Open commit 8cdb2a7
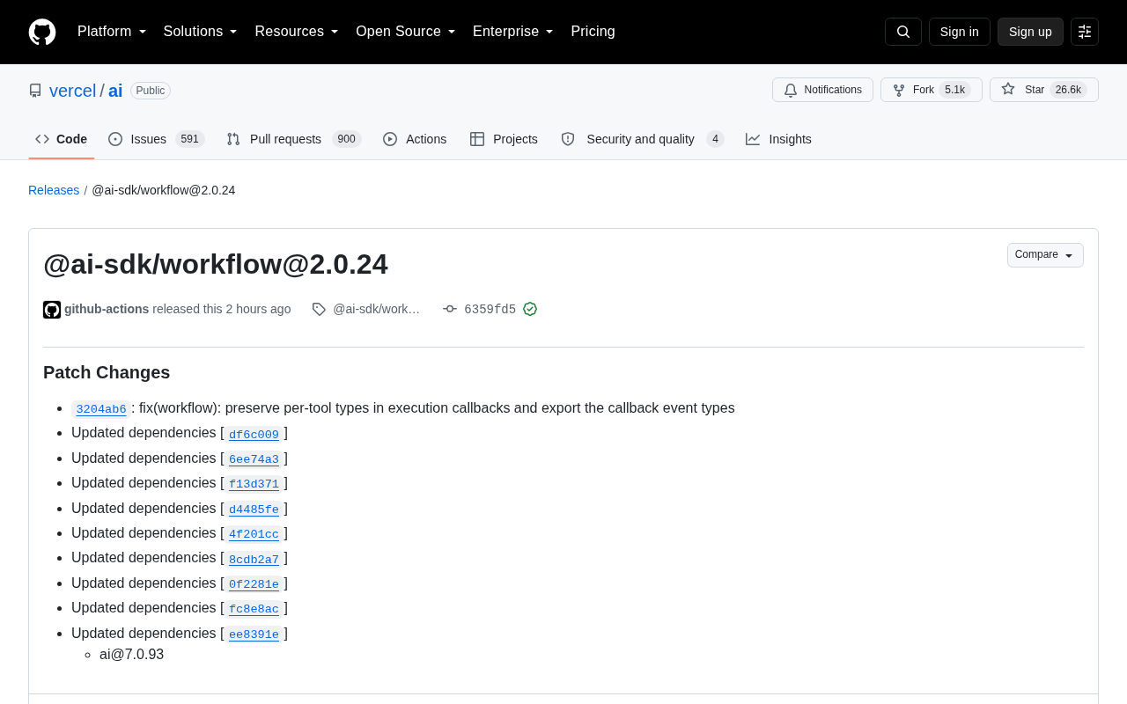The height and width of the screenshot is (704, 1127). tap(254, 559)
